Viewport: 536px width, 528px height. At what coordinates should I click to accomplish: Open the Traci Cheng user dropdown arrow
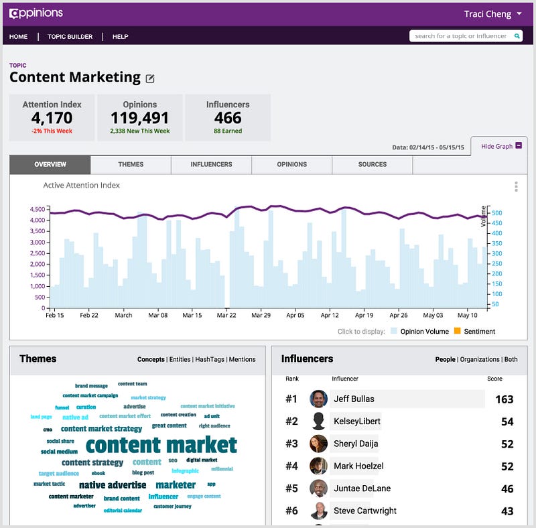(x=519, y=14)
